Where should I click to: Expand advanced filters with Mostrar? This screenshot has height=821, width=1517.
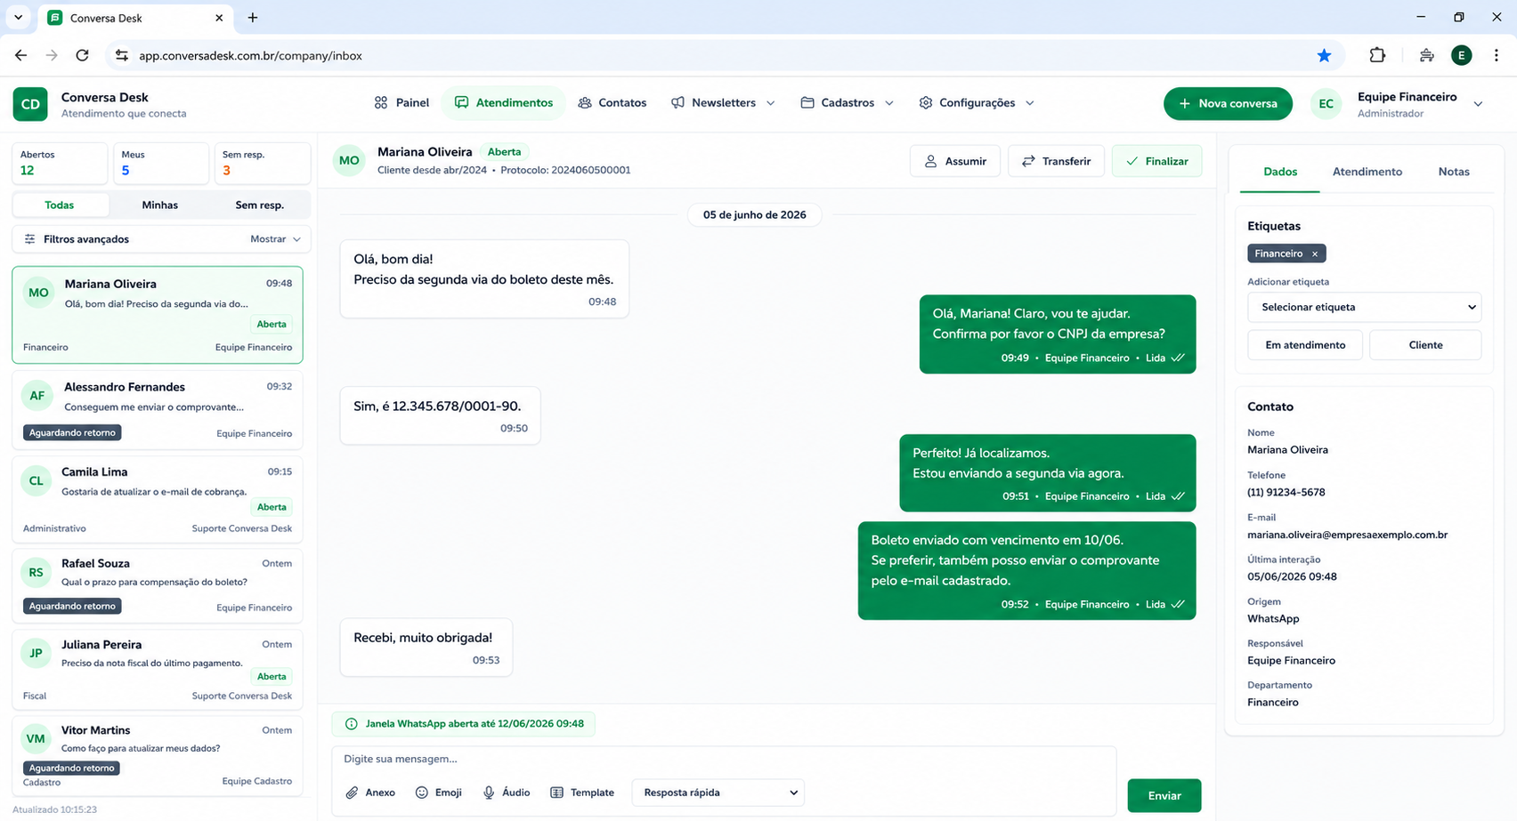(x=275, y=239)
